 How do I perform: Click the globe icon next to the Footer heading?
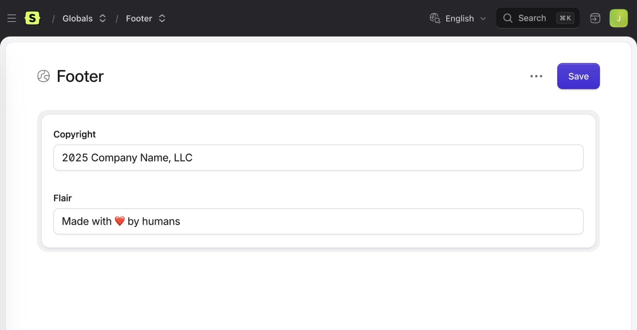pos(43,76)
